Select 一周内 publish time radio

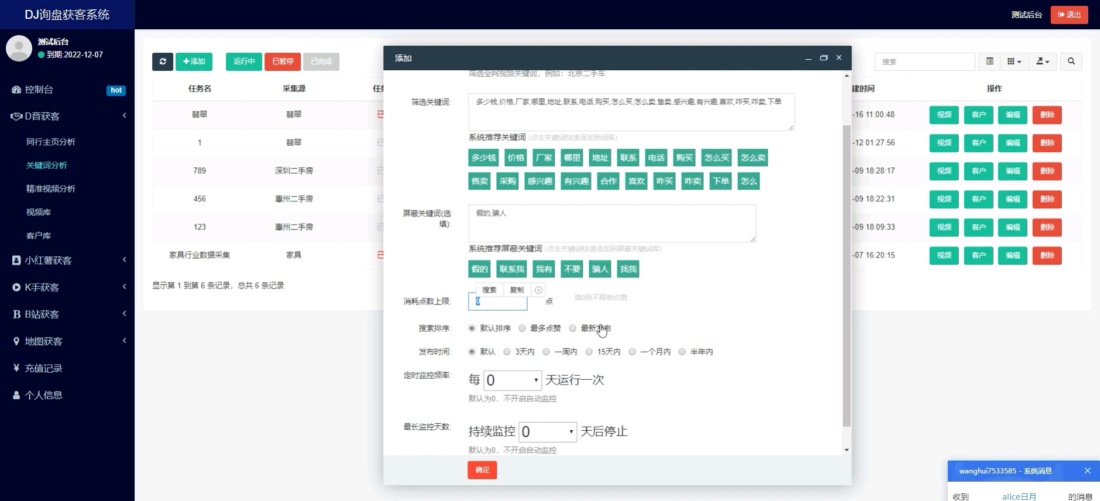pos(546,352)
